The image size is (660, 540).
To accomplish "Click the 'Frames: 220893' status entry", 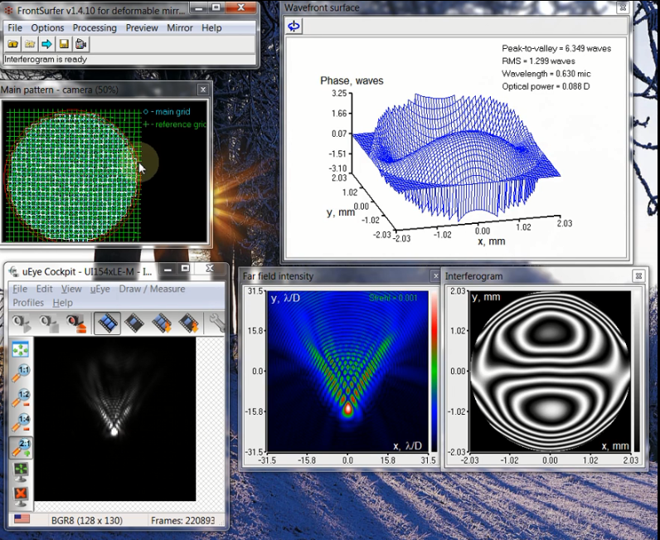I will 182,521.
